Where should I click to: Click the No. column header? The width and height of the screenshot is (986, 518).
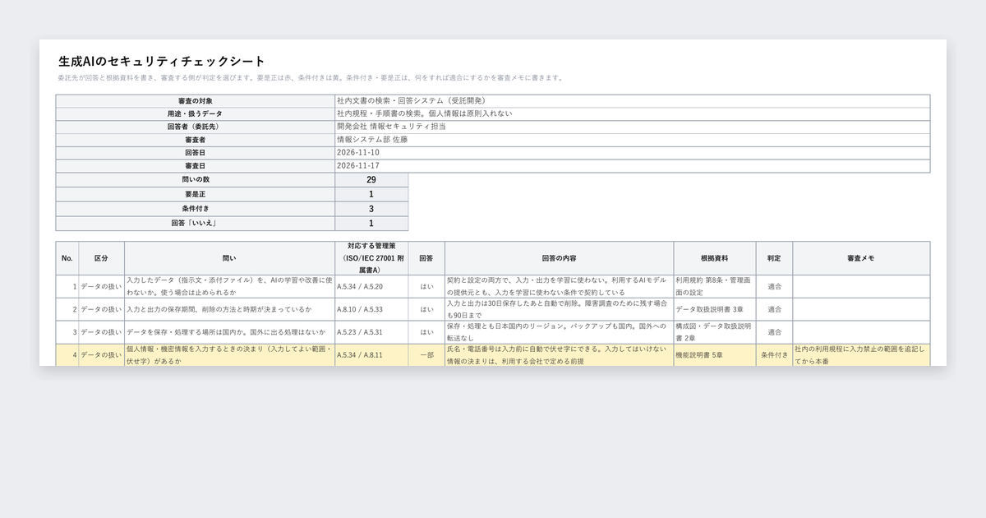tap(67, 258)
